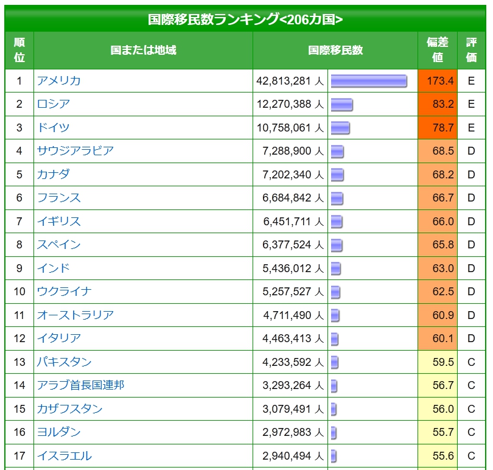
Task: Open the ウクライナ country link
Action: pyautogui.click(x=64, y=292)
